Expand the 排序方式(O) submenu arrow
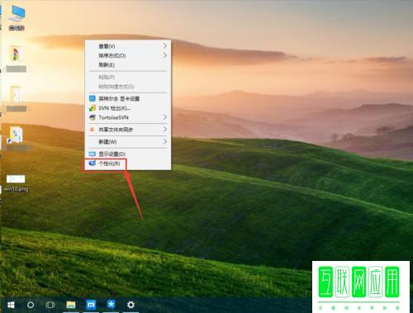 (x=165, y=55)
